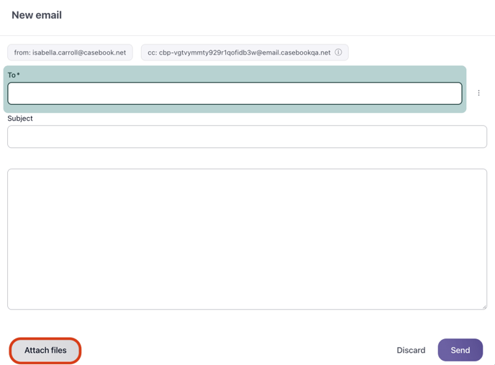The height and width of the screenshot is (365, 495).
Task: Click the resize handle on message body
Action: (x=483, y=306)
